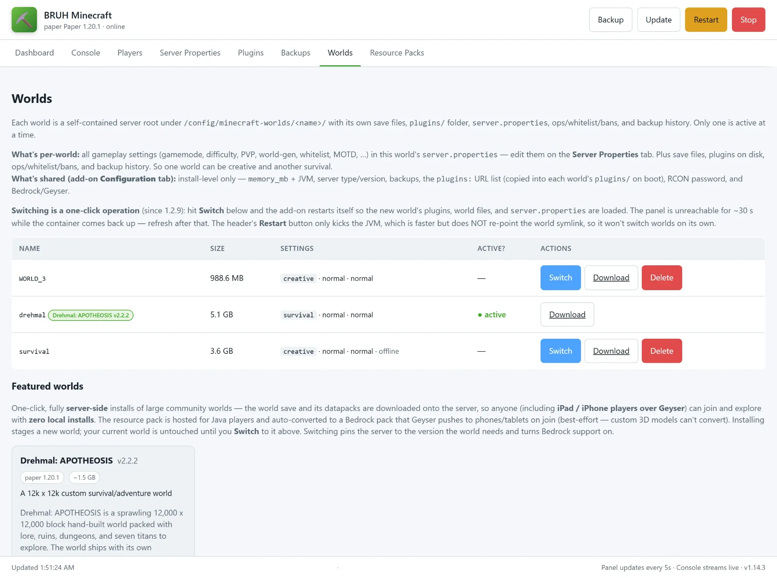Open the Resource Packs tab
Screen dimensions: 777x578
(x=397, y=53)
